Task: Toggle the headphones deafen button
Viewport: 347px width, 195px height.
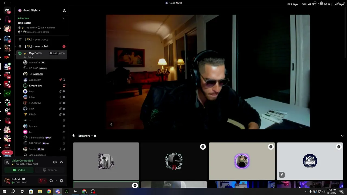Action: [x=51, y=181]
